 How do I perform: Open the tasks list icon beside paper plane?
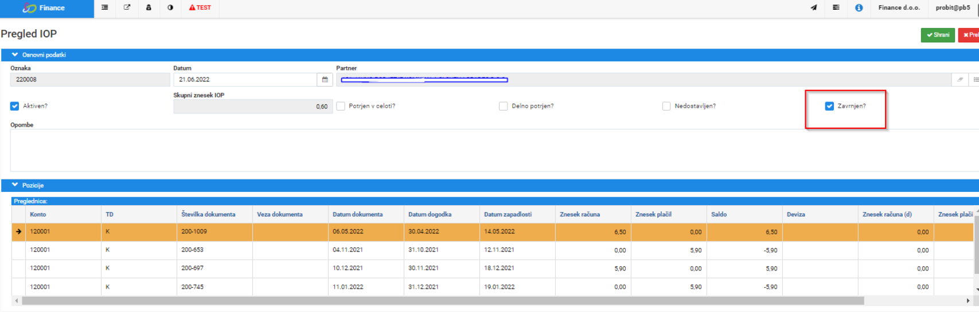[836, 7]
